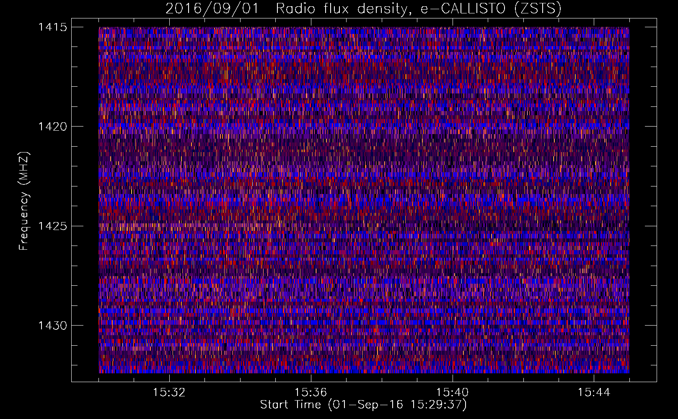678x419 pixels.
Task: Click the 'Start Time (01-Sep-16 15:29:37)' label
Action: click(363, 405)
